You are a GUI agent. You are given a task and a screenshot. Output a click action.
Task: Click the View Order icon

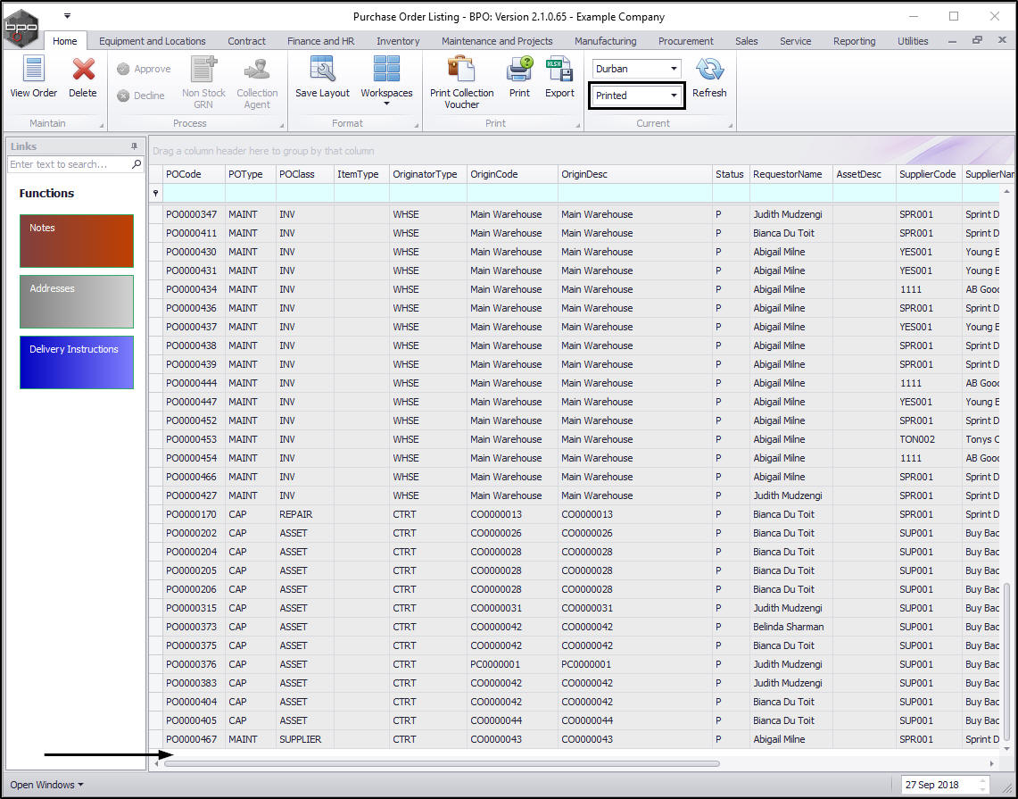pyautogui.click(x=33, y=71)
